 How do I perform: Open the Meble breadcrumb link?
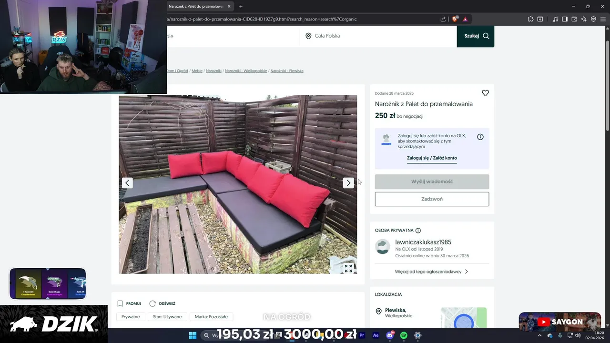197,71
